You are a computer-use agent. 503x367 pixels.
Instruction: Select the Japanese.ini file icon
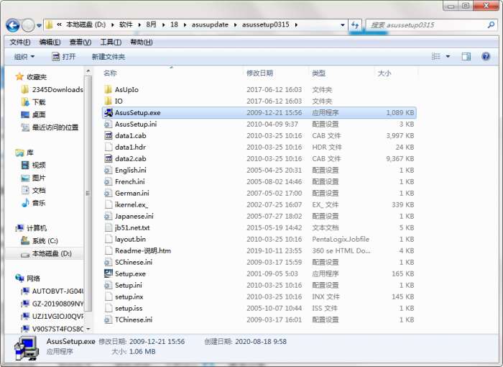point(109,216)
